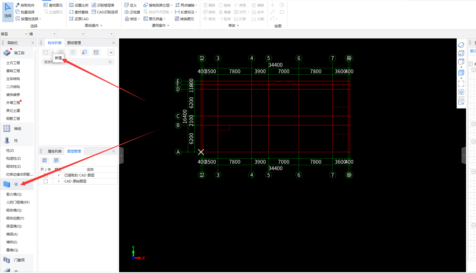Open the 柱 column category in navigation
The width and height of the screenshot is (476, 273).
click(x=17, y=141)
